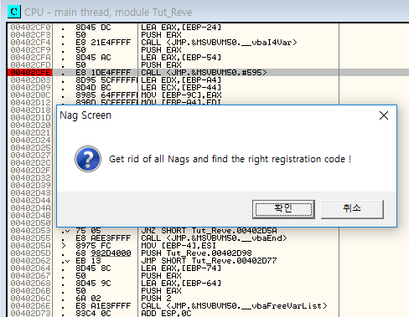Select address 00402D6E in CPU window
Viewport: 409px width, 317px height.
[x=31, y=306]
